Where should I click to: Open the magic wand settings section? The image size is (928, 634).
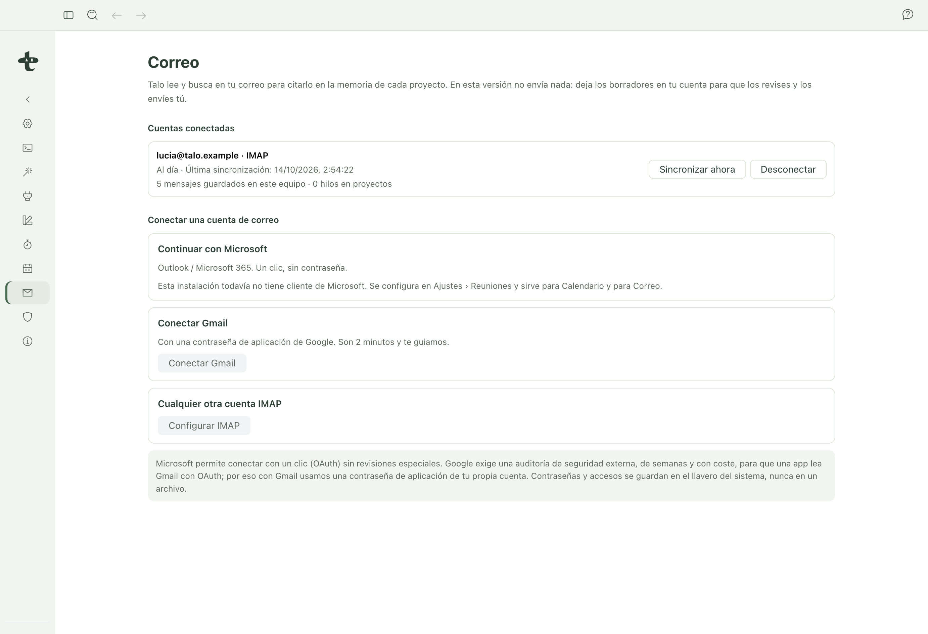(x=28, y=172)
